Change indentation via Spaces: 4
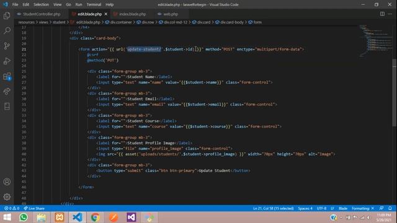 (305, 208)
